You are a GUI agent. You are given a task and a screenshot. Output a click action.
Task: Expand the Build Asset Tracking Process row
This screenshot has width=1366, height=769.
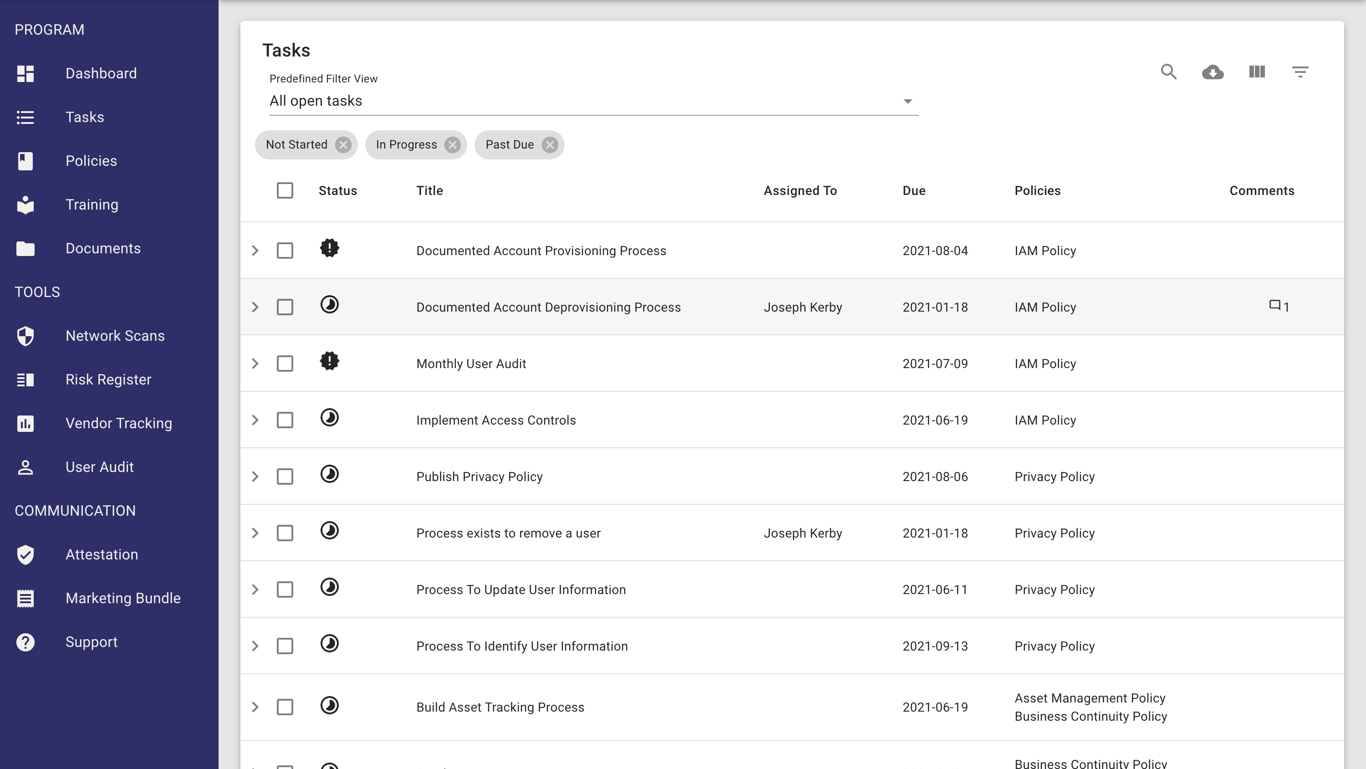[x=255, y=707]
